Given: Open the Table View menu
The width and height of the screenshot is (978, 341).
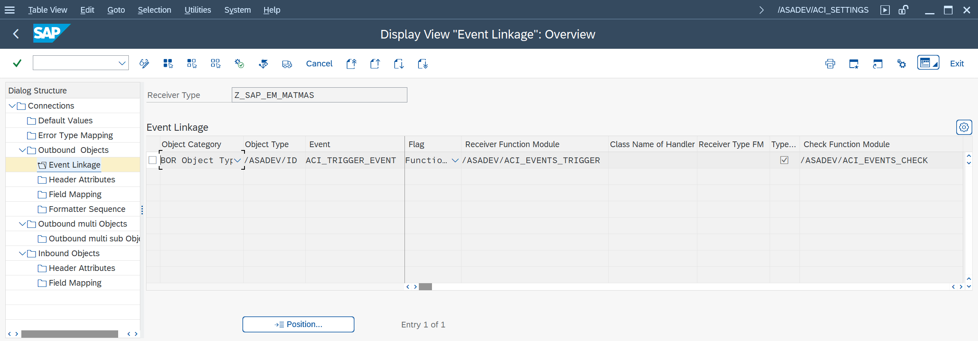Looking at the screenshot, I should (48, 10).
